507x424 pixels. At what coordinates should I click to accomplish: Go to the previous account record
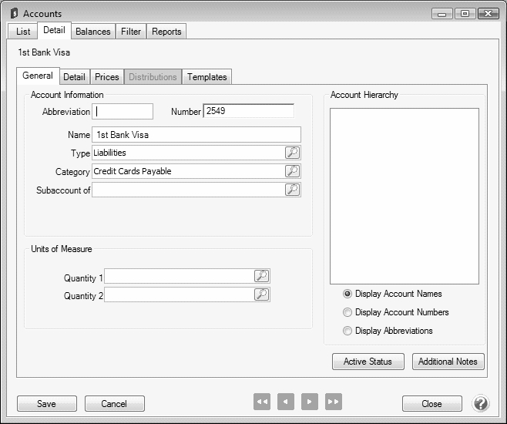point(286,402)
